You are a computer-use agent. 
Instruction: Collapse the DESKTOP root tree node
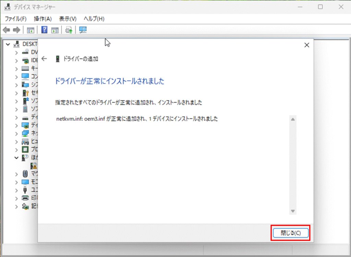[x=8, y=44]
